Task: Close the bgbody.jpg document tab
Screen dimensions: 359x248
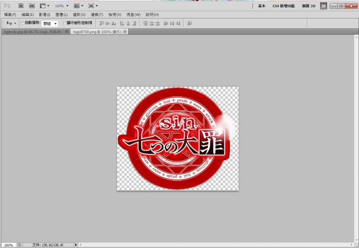Action: [67, 31]
